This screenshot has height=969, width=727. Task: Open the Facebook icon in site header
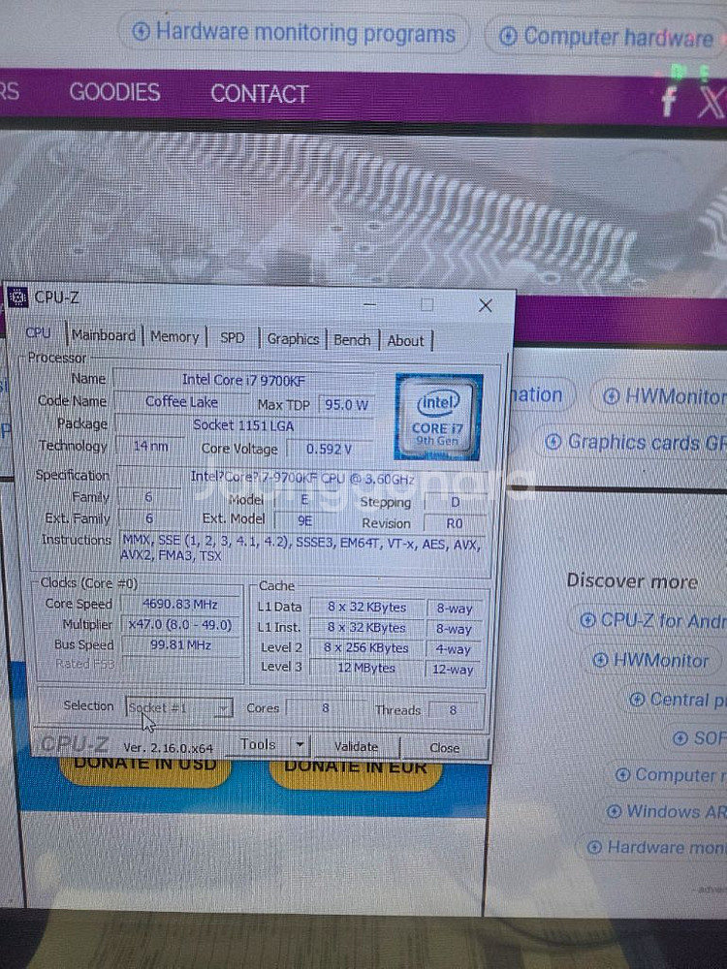[x=668, y=102]
